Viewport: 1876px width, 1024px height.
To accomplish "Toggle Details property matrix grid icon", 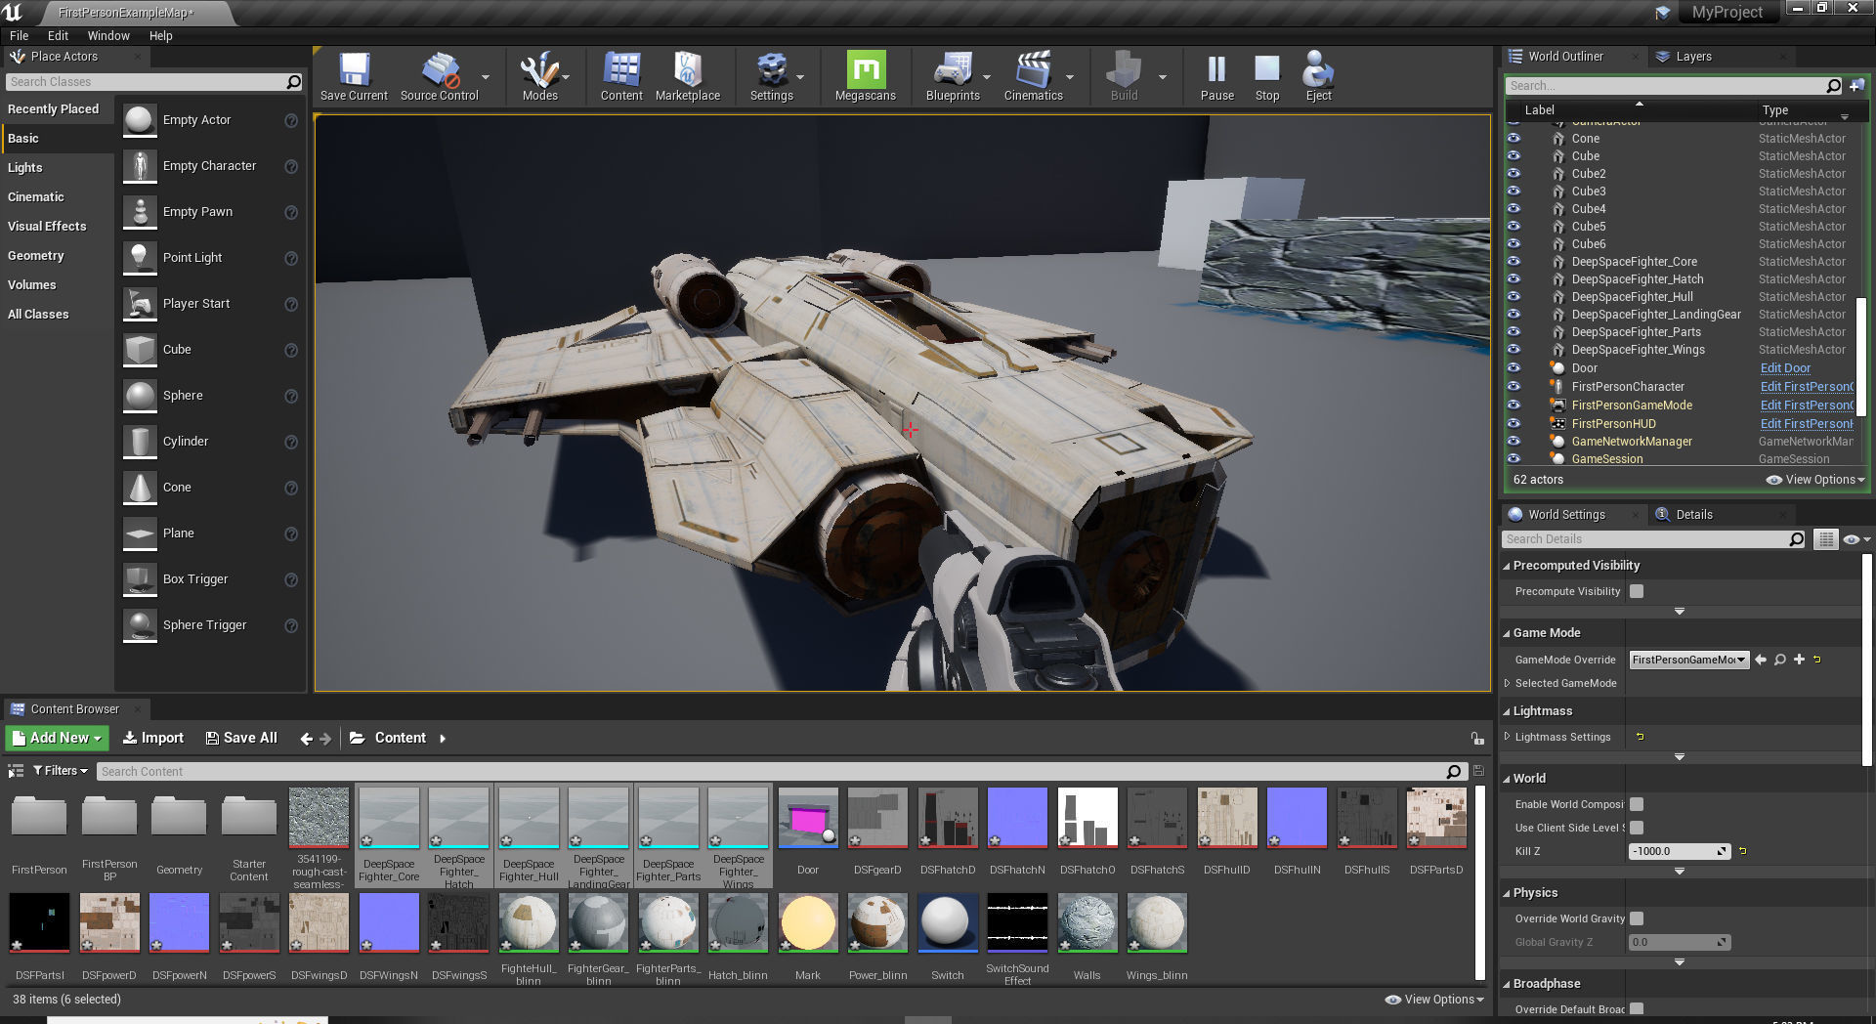I will coord(1825,539).
